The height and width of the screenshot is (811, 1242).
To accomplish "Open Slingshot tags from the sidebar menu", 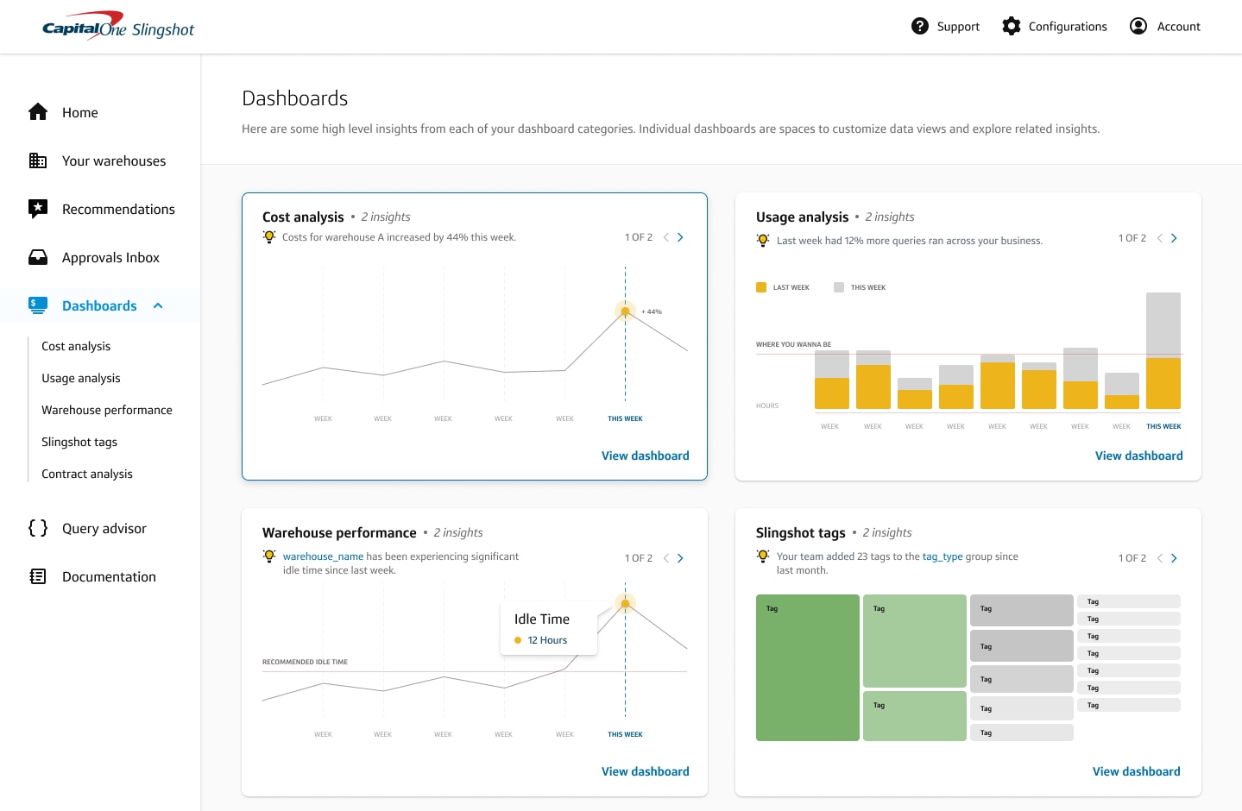I will pyautogui.click(x=79, y=441).
